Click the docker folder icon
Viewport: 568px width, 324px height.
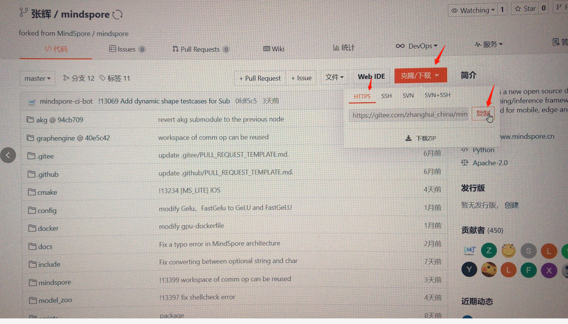[x=32, y=228]
